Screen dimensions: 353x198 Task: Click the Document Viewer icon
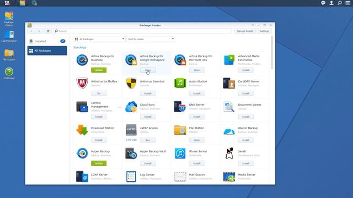tap(229, 107)
